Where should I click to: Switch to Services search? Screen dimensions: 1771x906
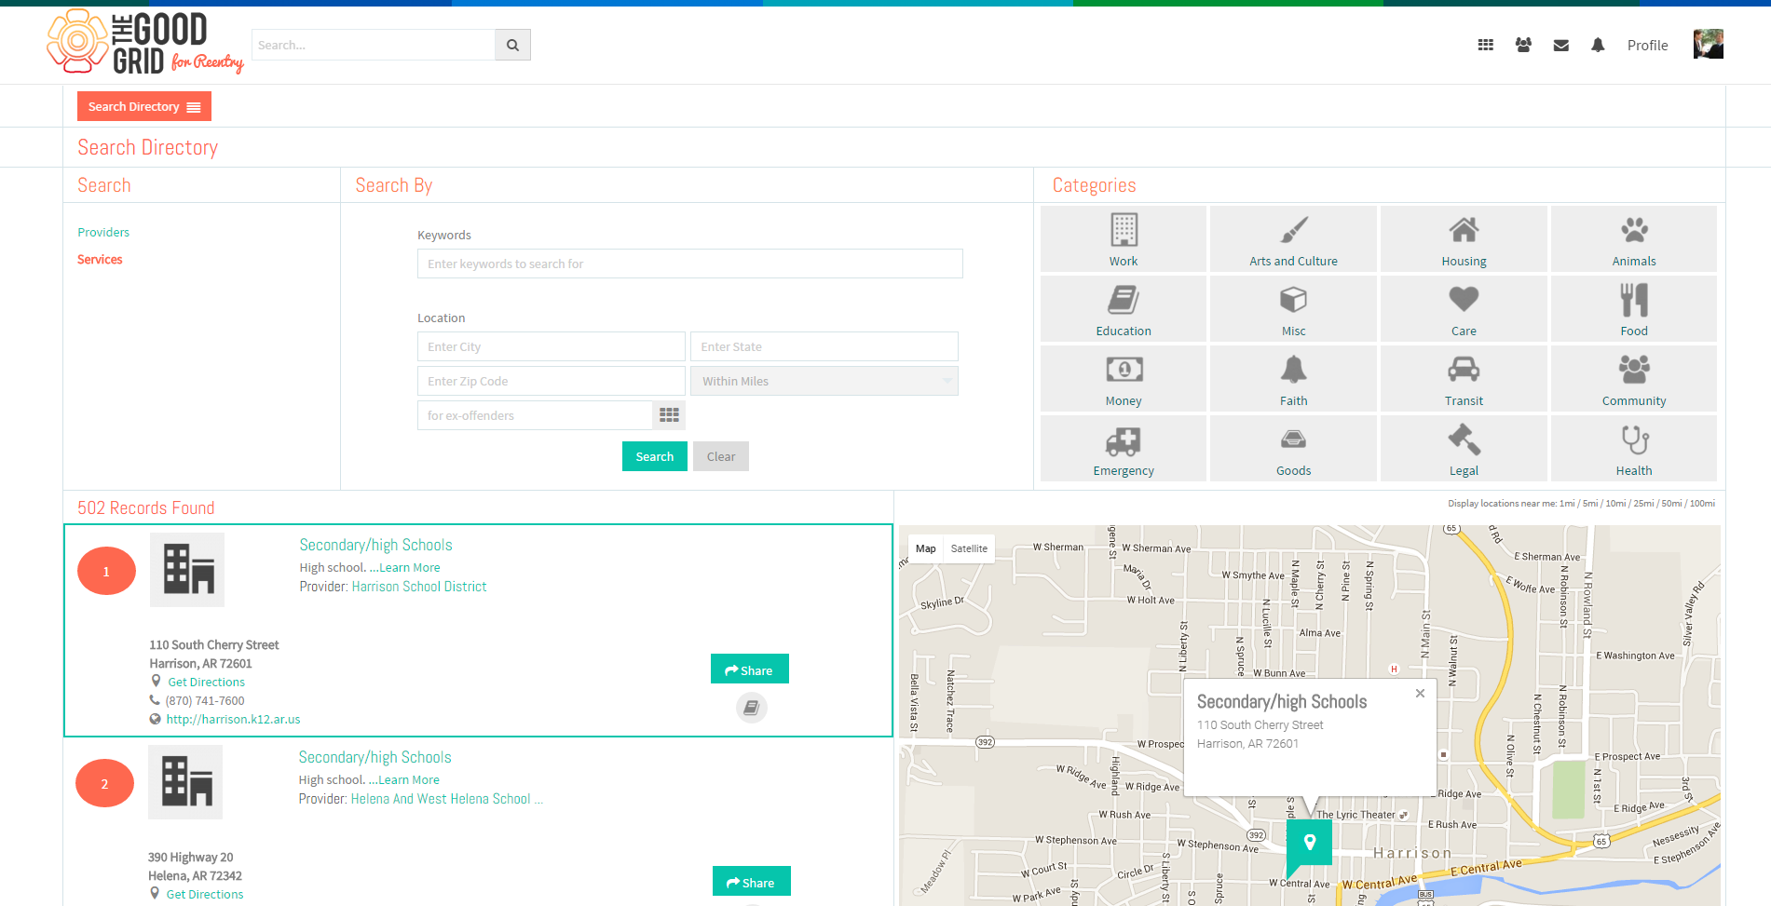point(100,259)
